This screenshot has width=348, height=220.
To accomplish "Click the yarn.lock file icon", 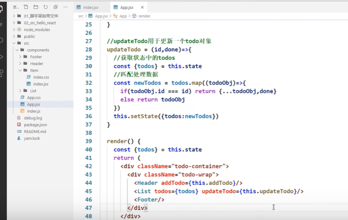I will point(19,138).
